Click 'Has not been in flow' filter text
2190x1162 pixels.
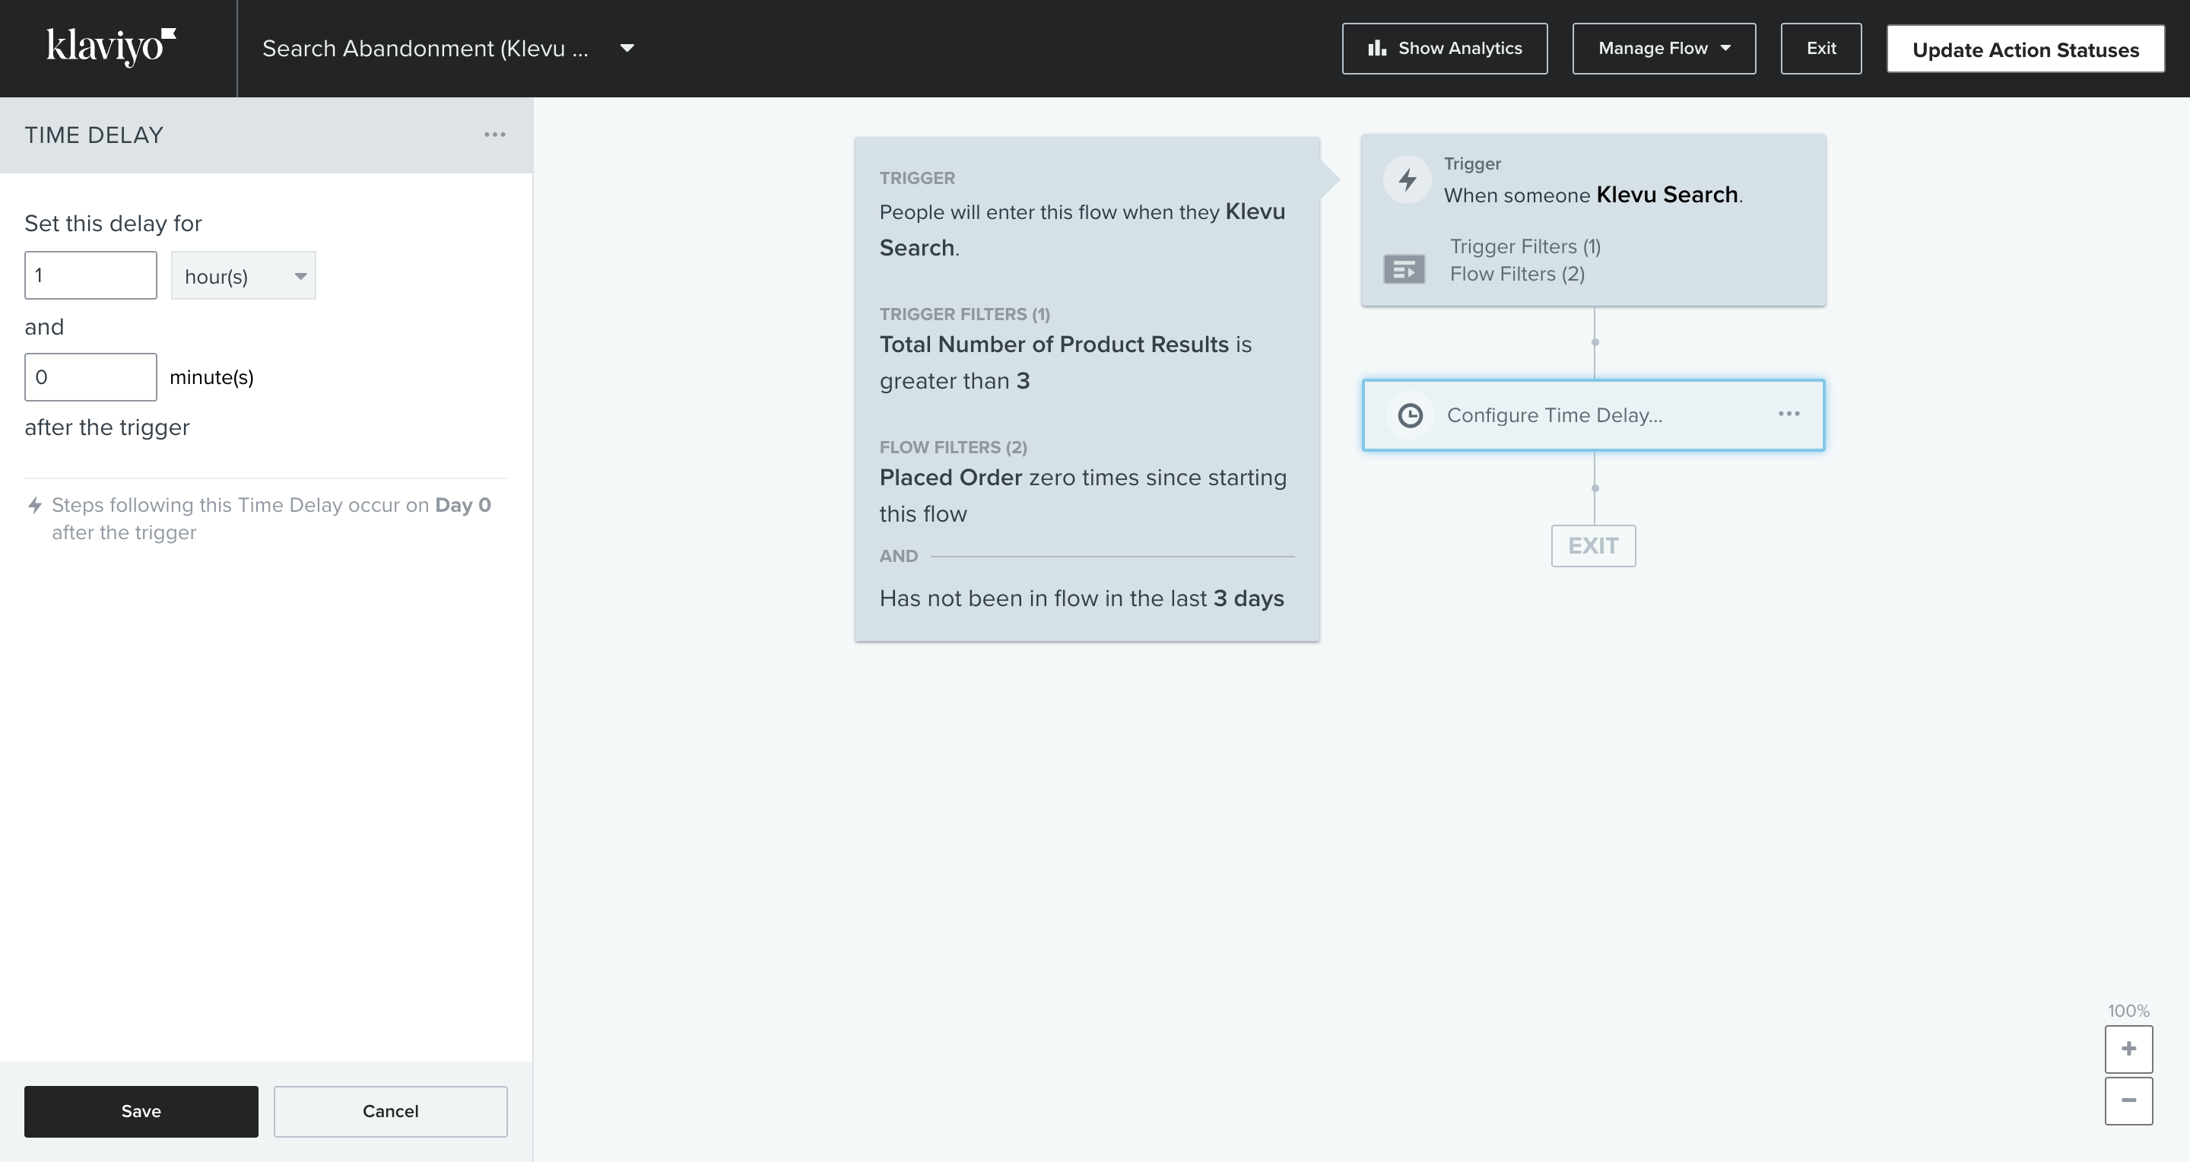tap(1081, 598)
